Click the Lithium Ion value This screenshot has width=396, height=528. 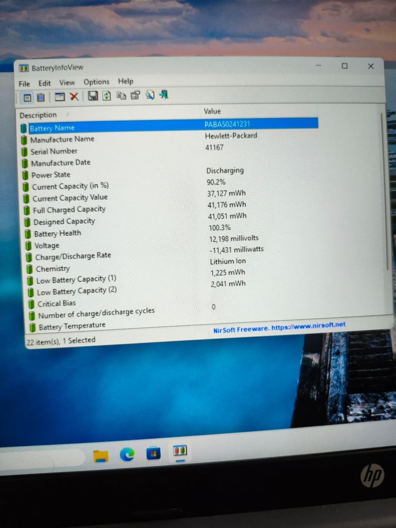228,261
